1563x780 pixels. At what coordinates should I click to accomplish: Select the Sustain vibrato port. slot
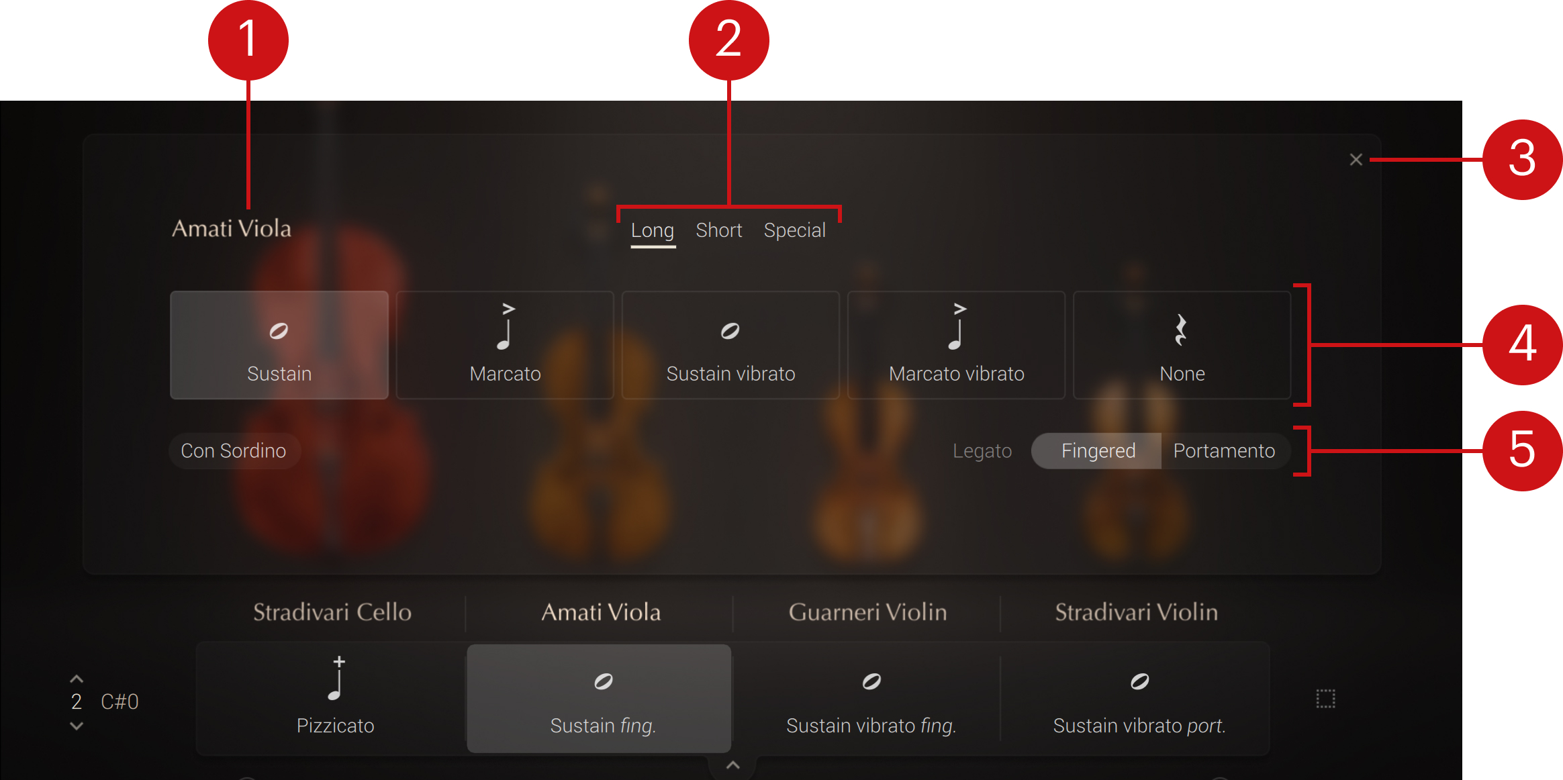point(1139,698)
